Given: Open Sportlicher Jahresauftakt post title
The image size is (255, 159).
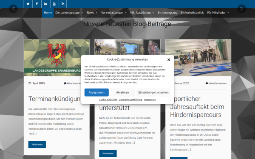Looking at the screenshot, I should pos(197,107).
